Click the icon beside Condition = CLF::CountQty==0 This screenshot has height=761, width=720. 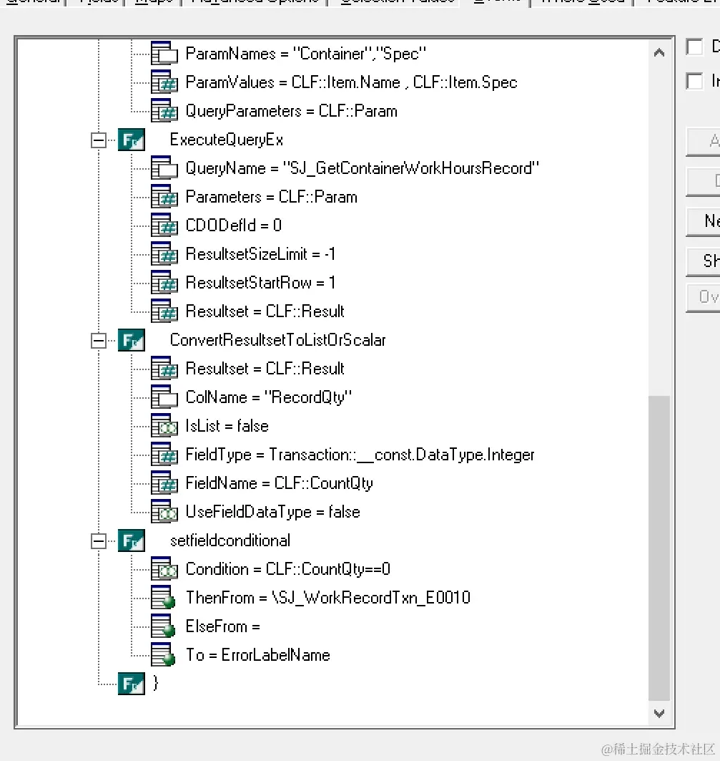pyautogui.click(x=164, y=569)
